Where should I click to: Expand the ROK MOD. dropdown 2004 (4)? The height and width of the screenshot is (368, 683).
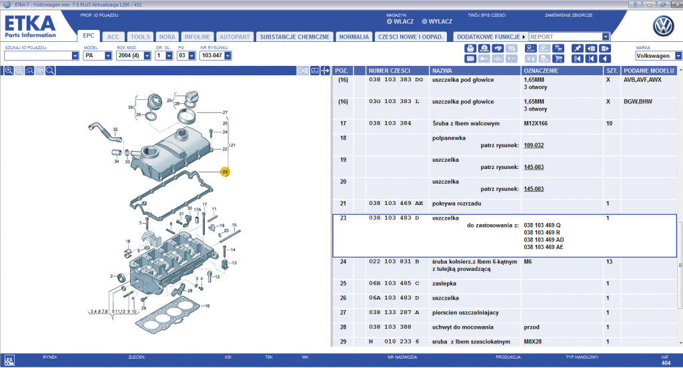pos(147,56)
